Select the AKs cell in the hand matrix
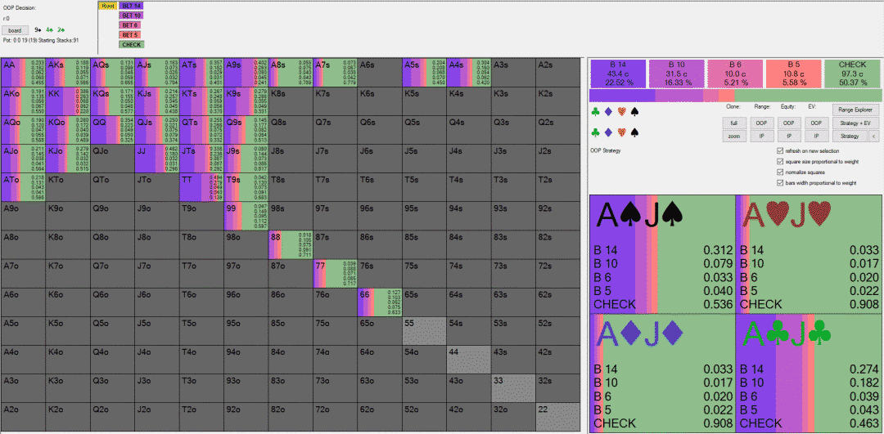 tap(68, 73)
